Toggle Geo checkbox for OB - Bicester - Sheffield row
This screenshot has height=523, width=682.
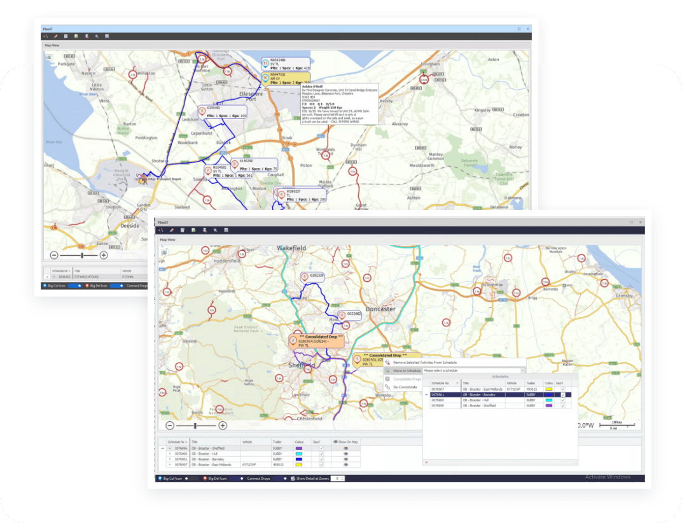pos(321,448)
